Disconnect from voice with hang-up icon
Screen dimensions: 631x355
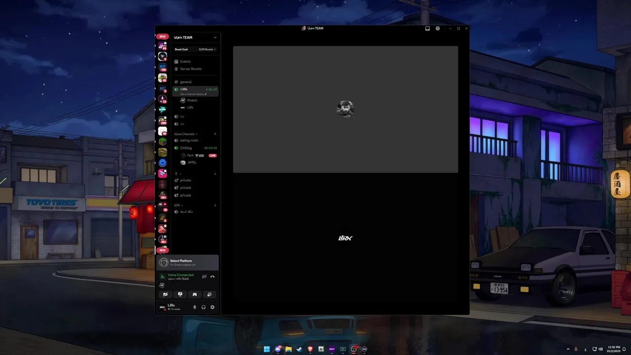pyautogui.click(x=212, y=277)
